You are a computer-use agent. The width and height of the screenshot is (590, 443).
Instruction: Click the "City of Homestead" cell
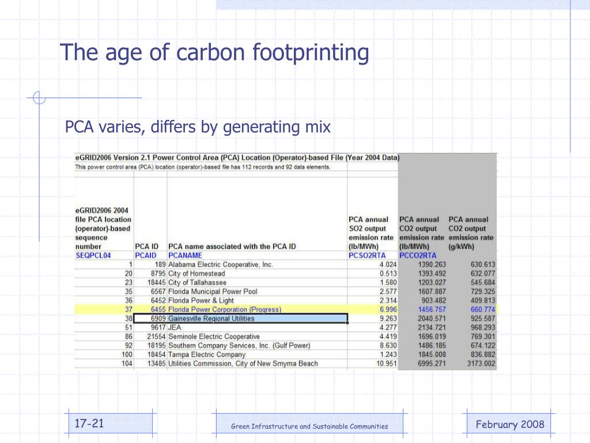pyautogui.click(x=196, y=273)
